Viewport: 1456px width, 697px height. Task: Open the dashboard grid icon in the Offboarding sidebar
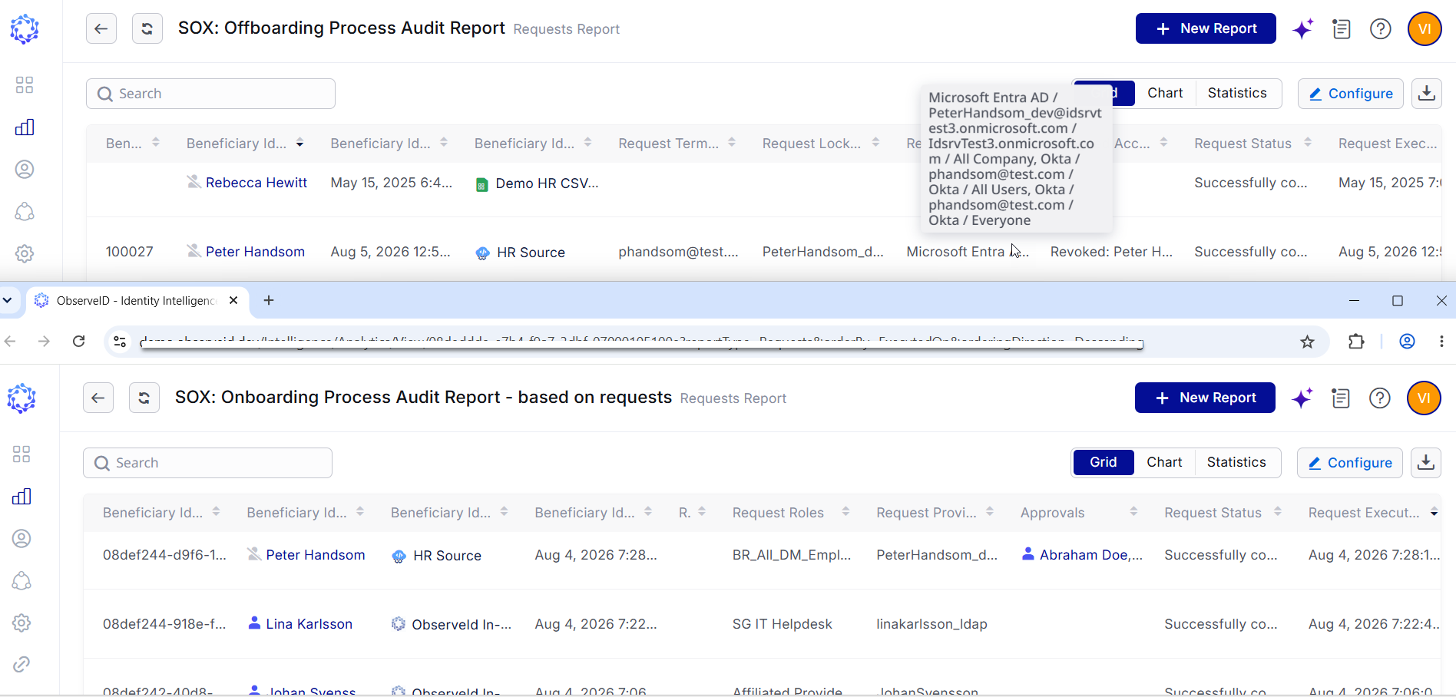[25, 84]
